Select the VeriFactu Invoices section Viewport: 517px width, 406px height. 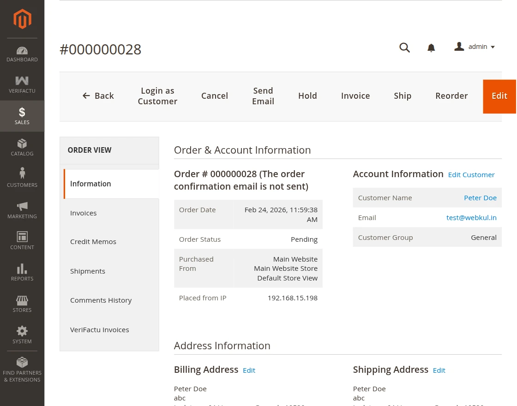pyautogui.click(x=99, y=329)
